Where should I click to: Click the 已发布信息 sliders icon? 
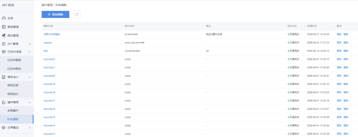coord(4,52)
